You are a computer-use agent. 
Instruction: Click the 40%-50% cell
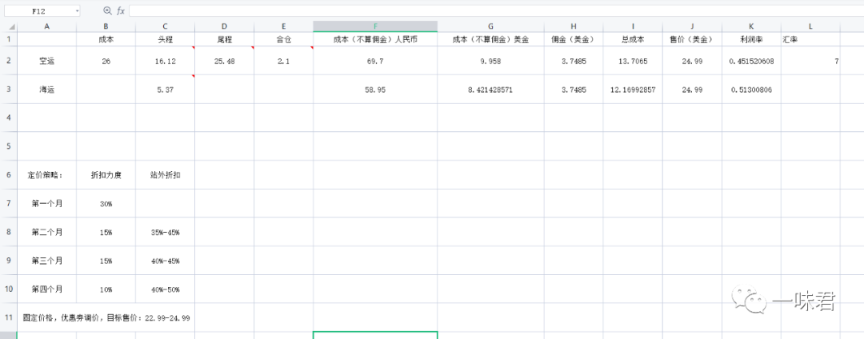pyautogui.click(x=165, y=289)
